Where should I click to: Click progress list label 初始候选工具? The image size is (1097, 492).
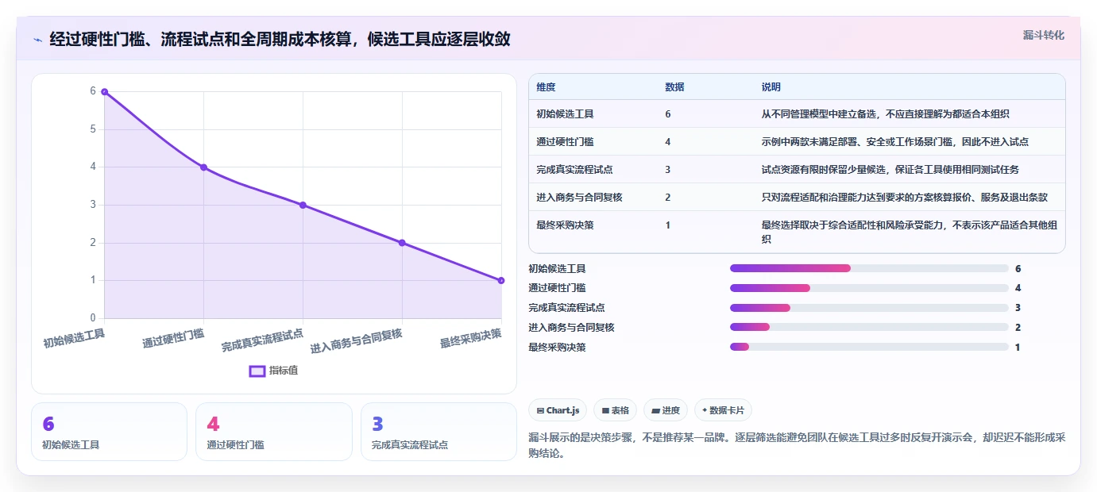pyautogui.click(x=557, y=268)
